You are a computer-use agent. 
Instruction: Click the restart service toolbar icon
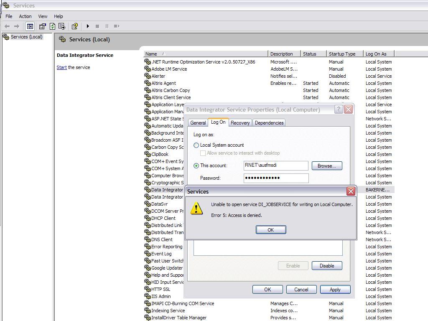pyautogui.click(x=117, y=26)
